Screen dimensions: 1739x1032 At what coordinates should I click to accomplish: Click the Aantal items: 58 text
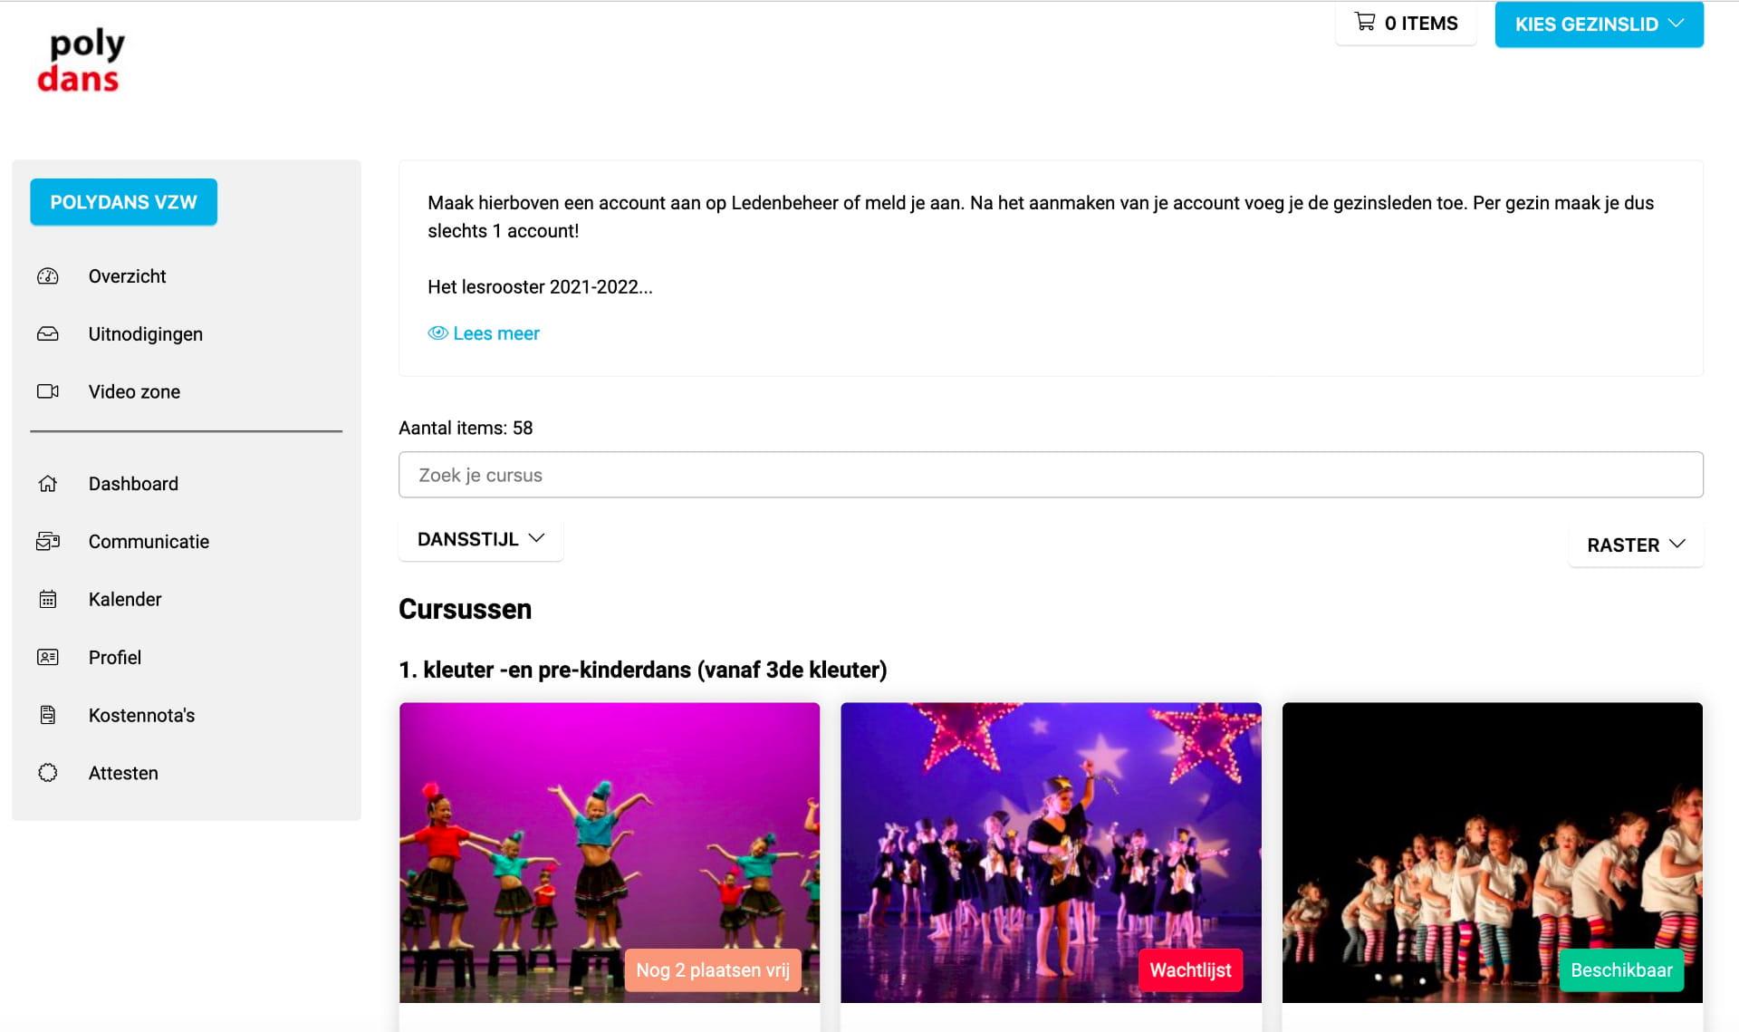point(466,429)
